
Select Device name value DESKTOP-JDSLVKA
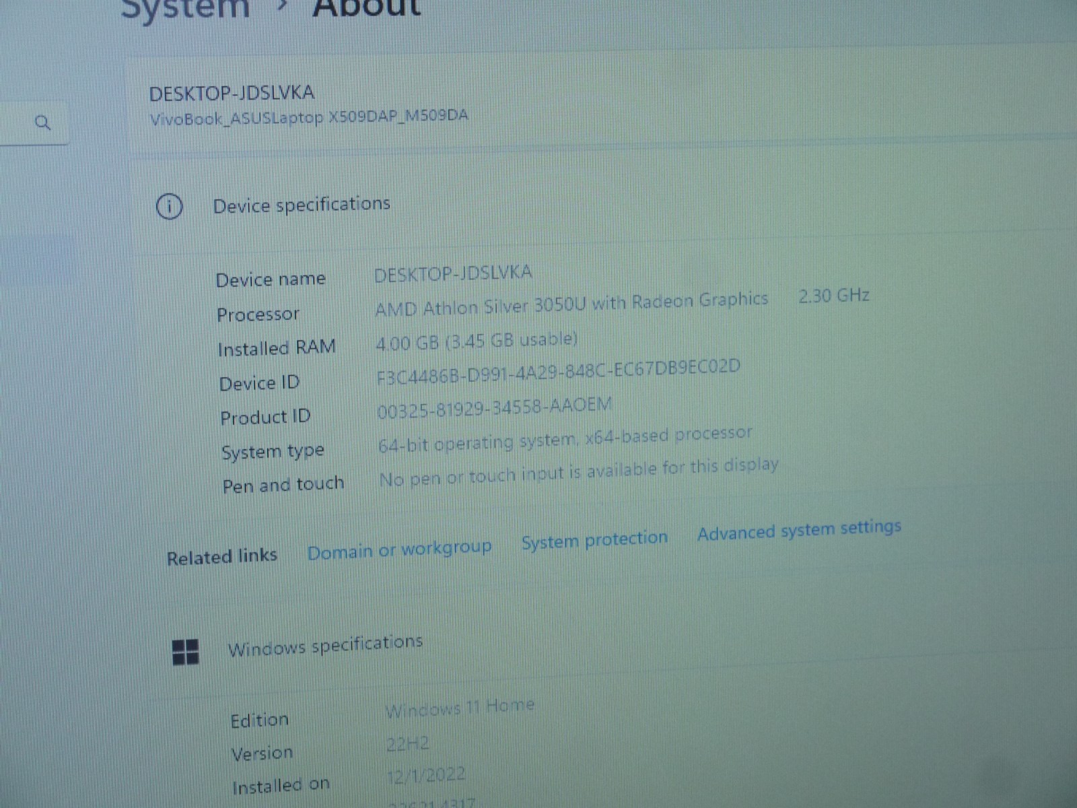[x=453, y=273]
